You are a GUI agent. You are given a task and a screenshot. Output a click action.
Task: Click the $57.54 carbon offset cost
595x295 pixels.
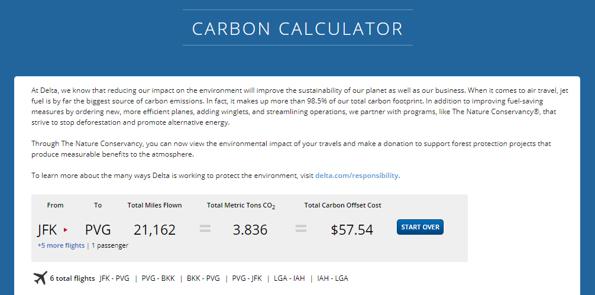point(352,229)
